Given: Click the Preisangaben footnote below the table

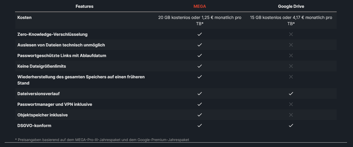Looking at the screenshot, I should pos(102,140).
